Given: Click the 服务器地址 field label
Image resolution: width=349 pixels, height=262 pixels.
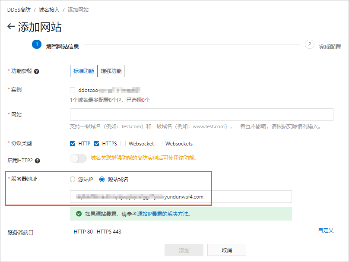Looking at the screenshot, I should 24,179.
